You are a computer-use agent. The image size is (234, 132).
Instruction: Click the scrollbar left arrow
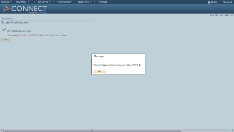point(1,130)
